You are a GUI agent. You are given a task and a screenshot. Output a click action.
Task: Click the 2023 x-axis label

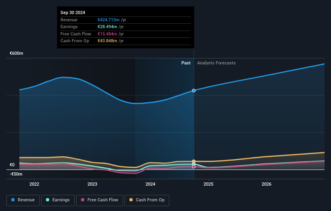(92, 184)
